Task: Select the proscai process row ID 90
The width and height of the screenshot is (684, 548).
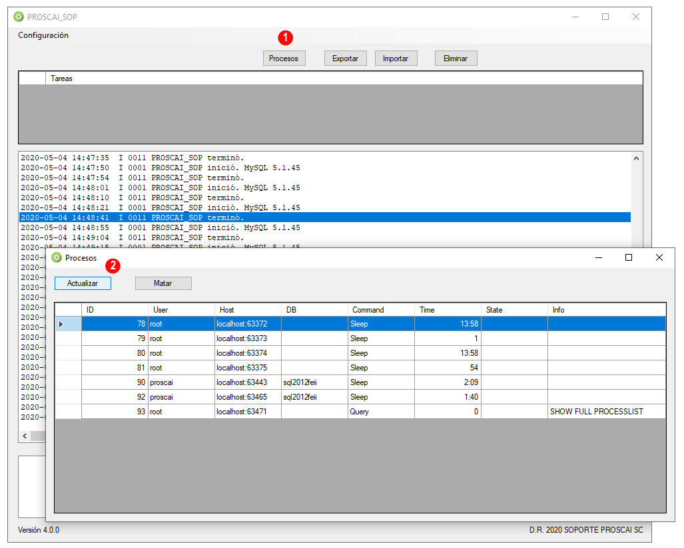Action: pyautogui.click(x=374, y=382)
